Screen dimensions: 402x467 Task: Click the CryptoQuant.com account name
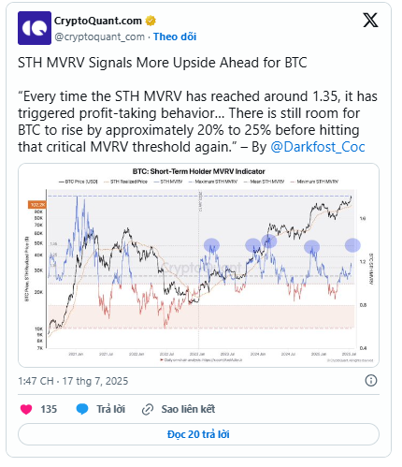pos(98,21)
